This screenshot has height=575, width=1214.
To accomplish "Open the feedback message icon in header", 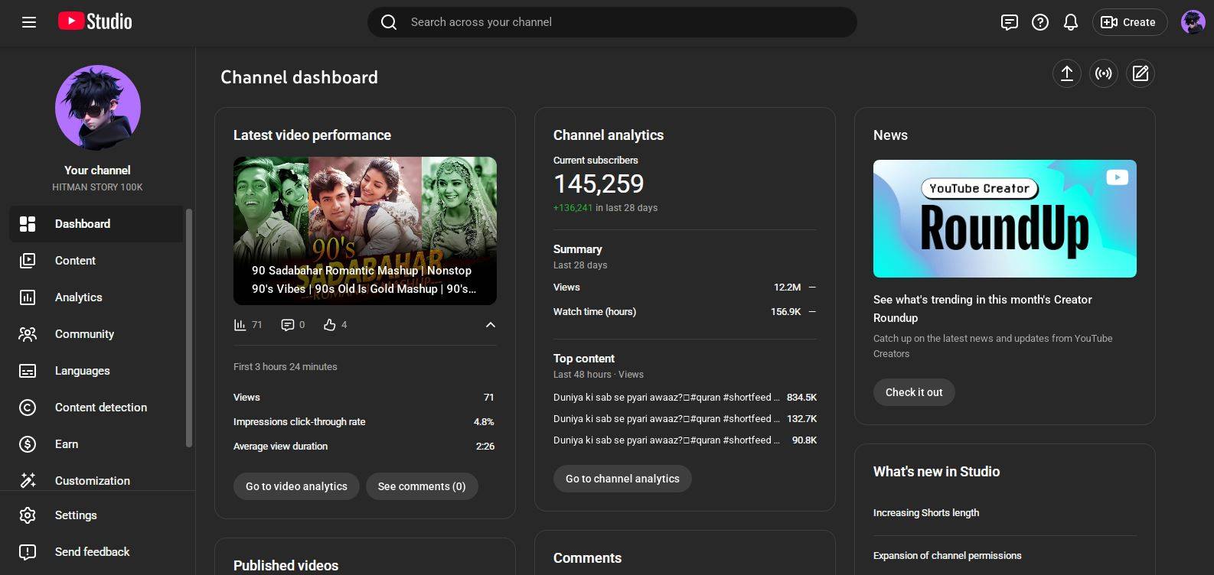I will click(x=1009, y=22).
